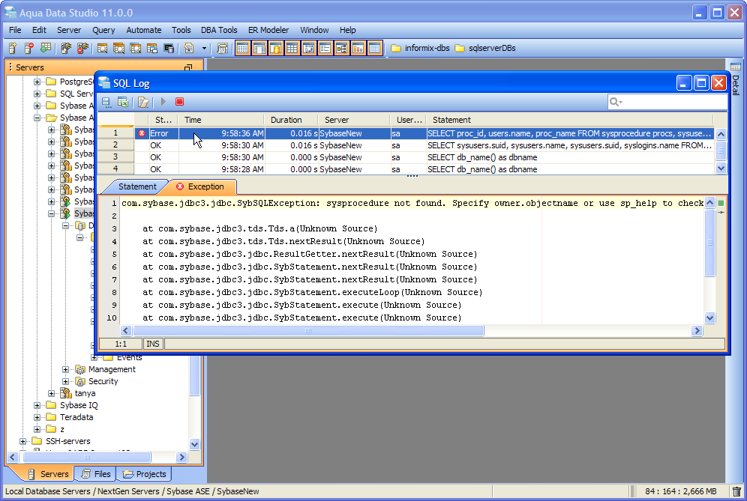Click the Export to Excel icon in SQL Log

click(123, 102)
